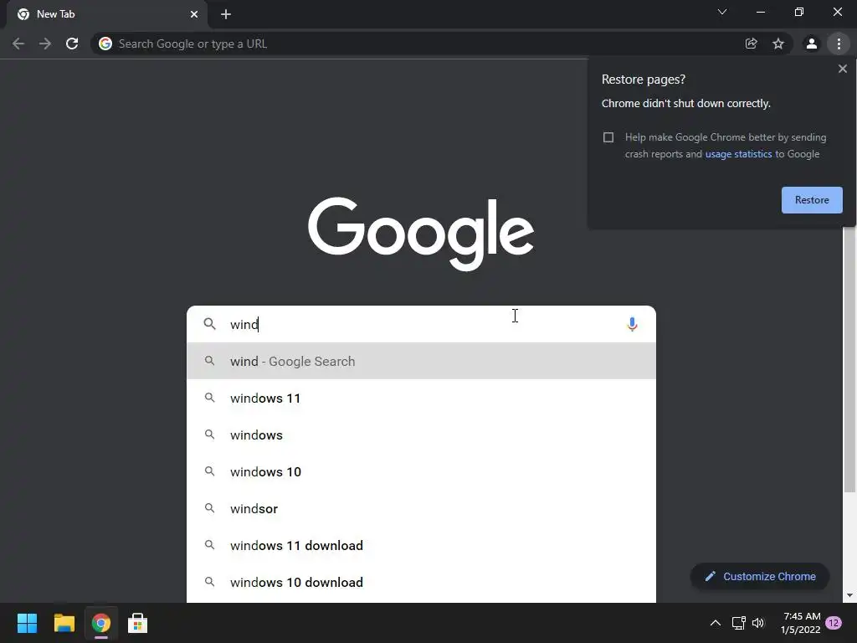Choose 'windows 11 download' suggestion
This screenshot has height=643, width=857.
point(421,545)
